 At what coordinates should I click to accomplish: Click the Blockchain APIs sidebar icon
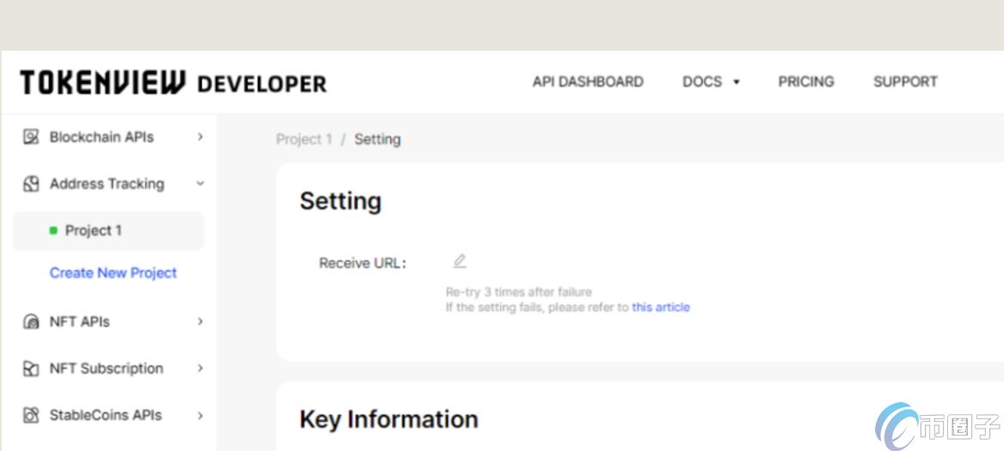tap(31, 137)
